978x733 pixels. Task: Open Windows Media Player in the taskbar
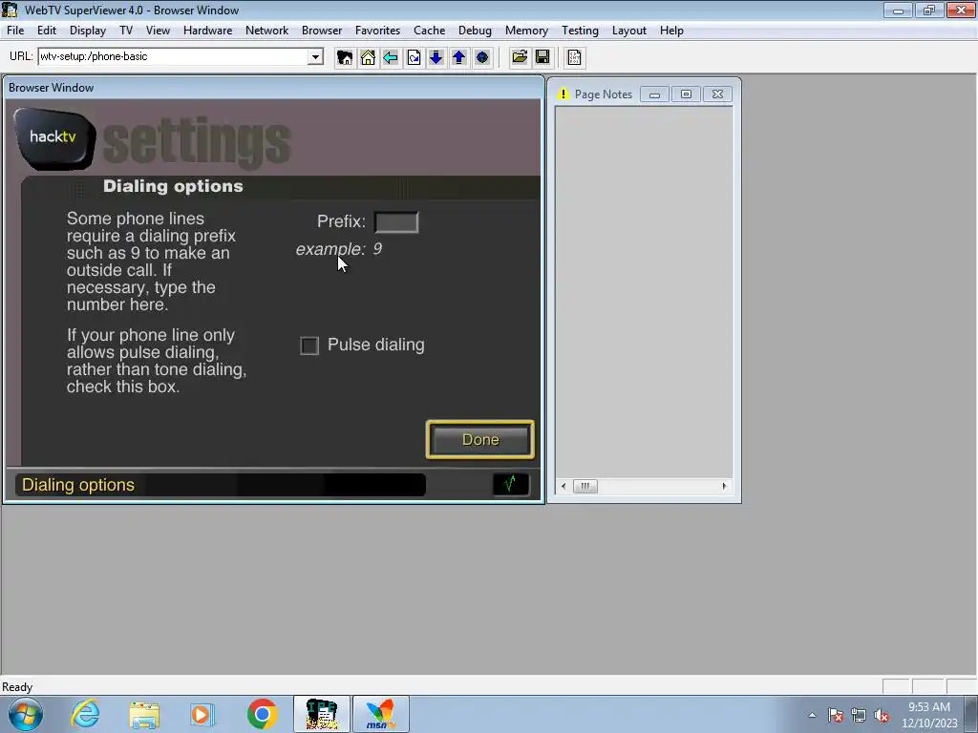coord(202,714)
